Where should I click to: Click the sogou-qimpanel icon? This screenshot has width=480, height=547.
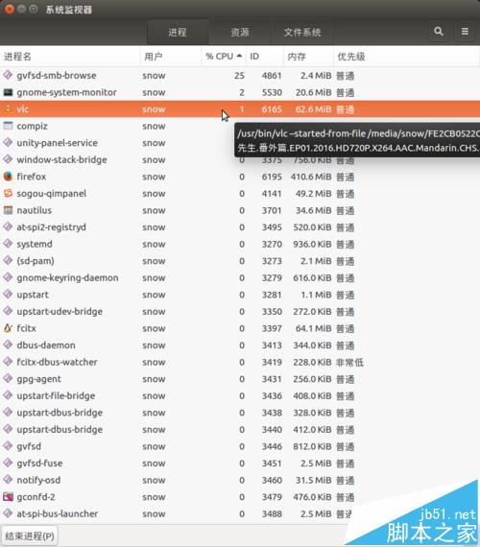tap(8, 193)
